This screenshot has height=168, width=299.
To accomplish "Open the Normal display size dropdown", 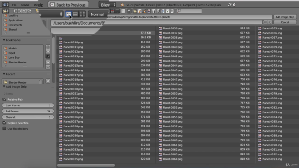I will coord(97,14).
